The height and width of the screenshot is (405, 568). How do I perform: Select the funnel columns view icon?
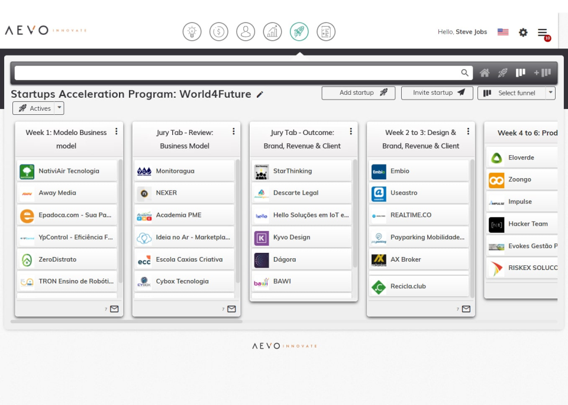520,72
